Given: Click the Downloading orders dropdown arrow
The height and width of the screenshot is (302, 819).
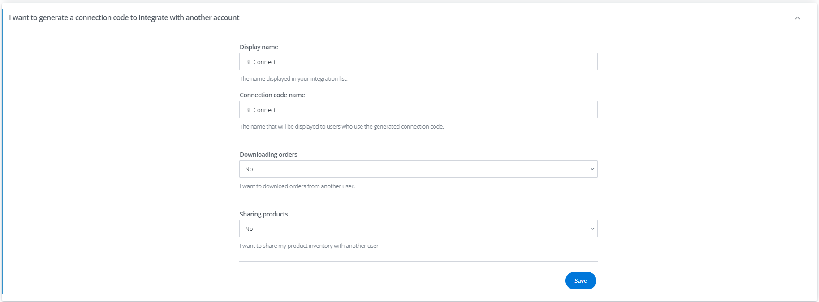Looking at the screenshot, I should [592, 169].
